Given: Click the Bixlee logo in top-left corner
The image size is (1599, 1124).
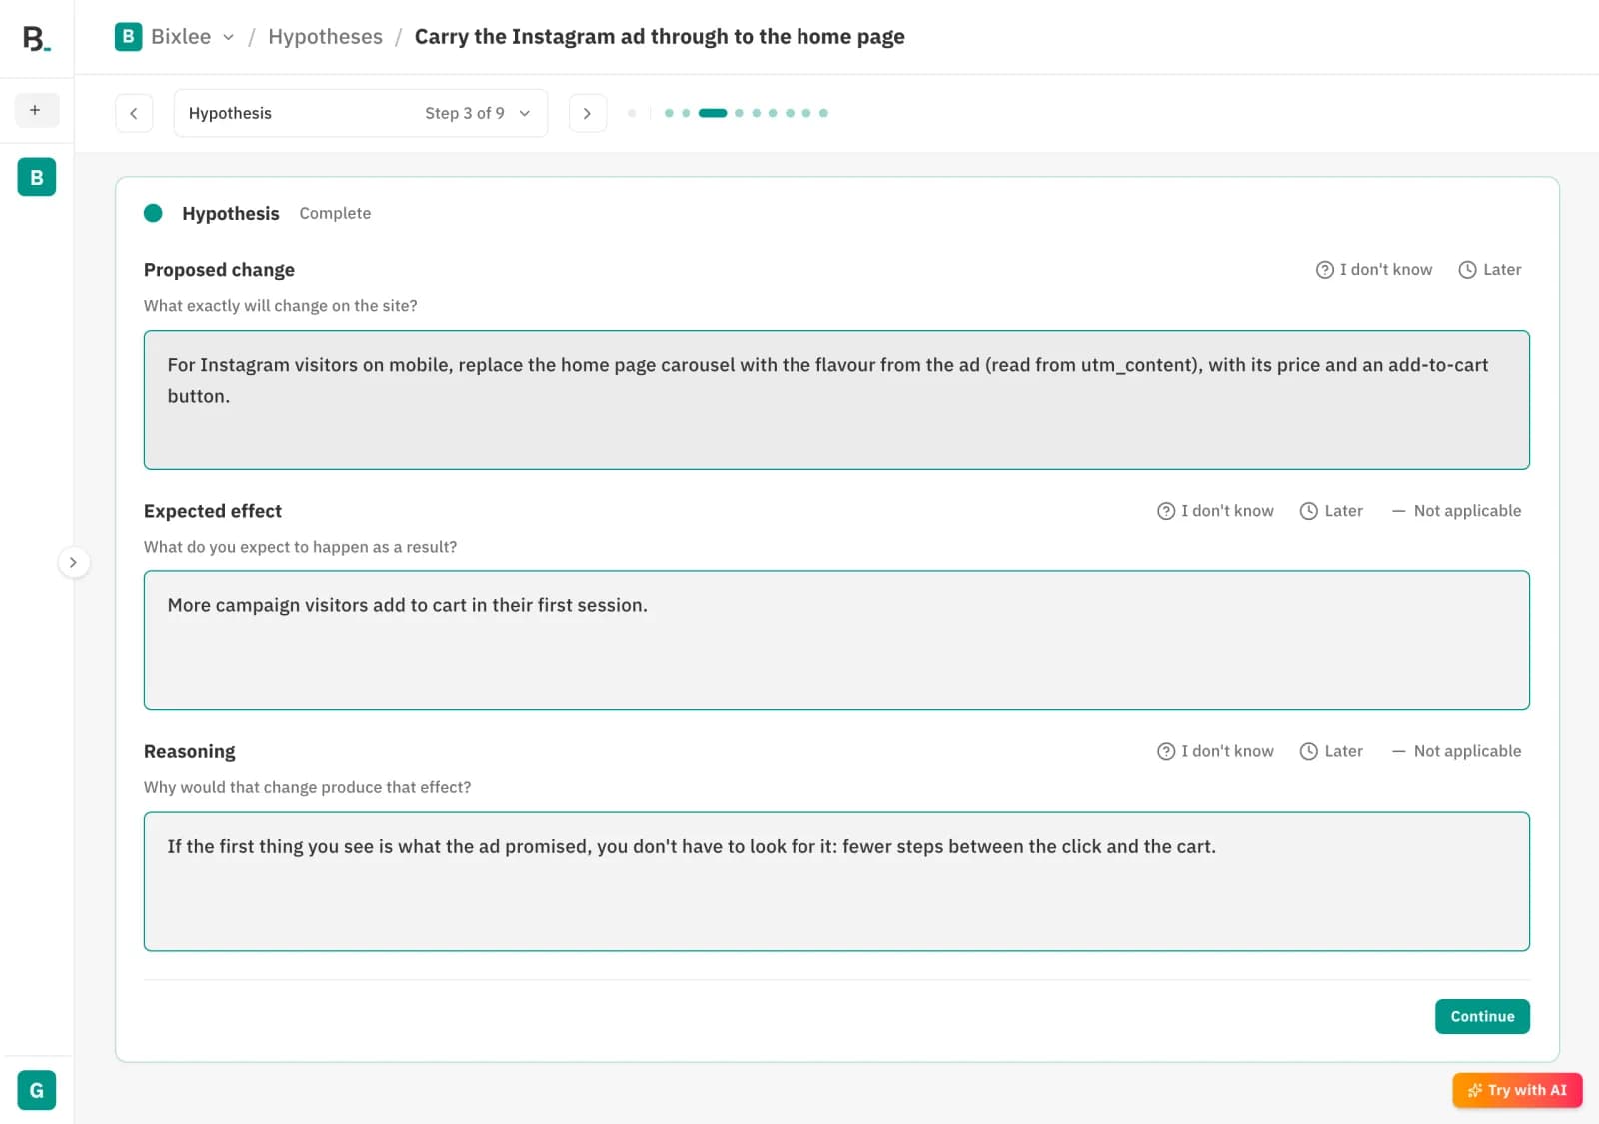Looking at the screenshot, I should pyautogui.click(x=36, y=38).
